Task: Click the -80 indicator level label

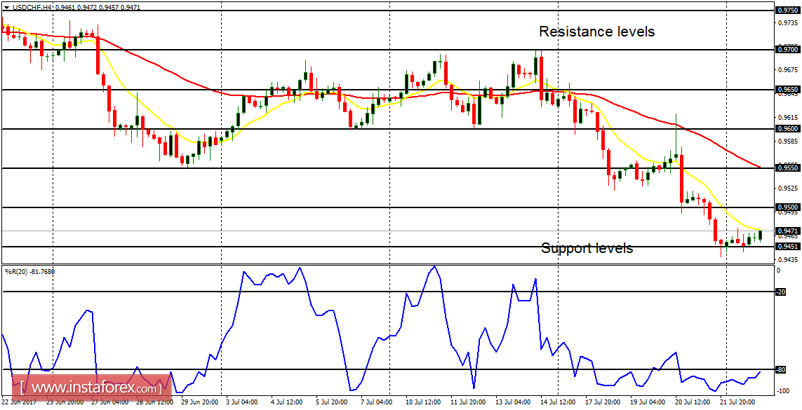Action: (x=780, y=369)
